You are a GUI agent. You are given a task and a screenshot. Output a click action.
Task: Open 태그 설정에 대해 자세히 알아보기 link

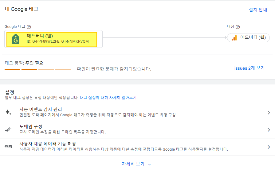pyautogui.click(x=108, y=98)
